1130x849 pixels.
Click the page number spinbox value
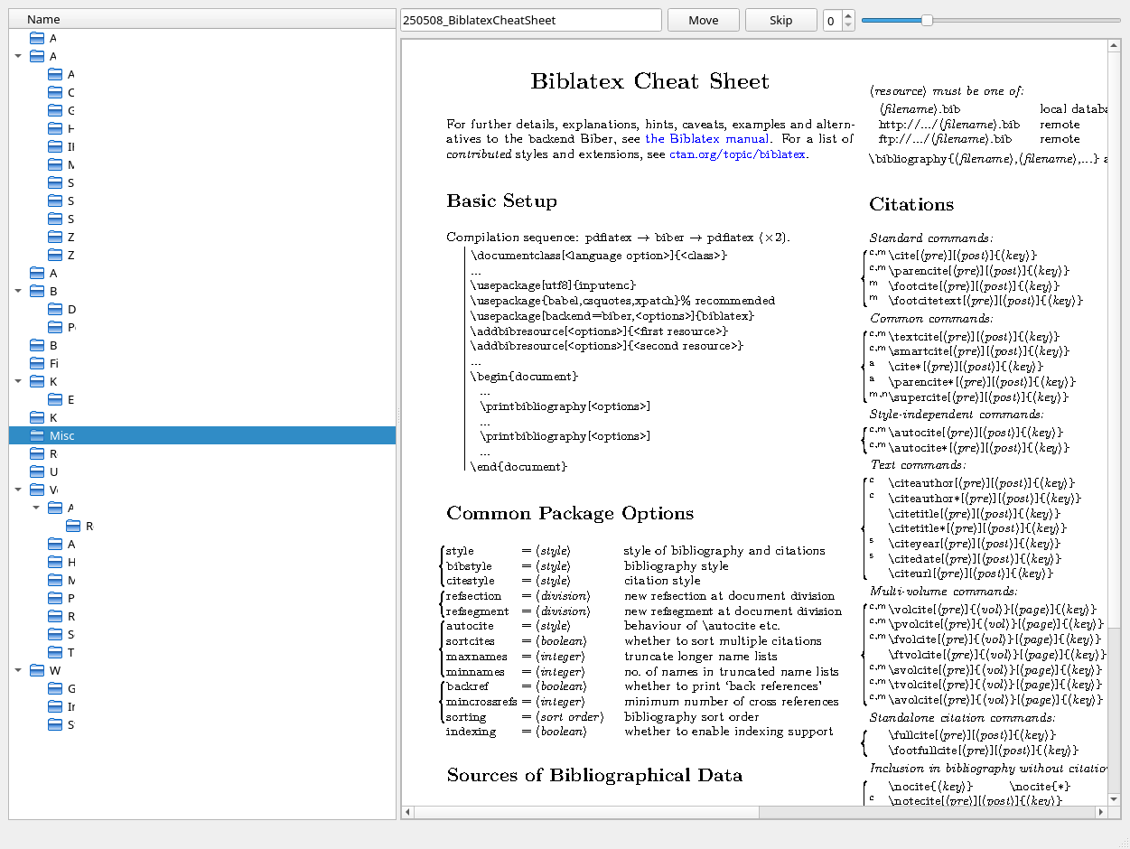832,21
